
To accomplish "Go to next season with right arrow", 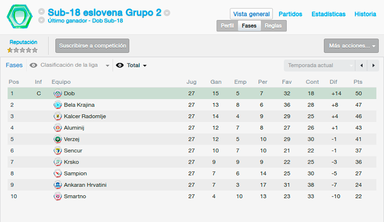I will 373,65.
